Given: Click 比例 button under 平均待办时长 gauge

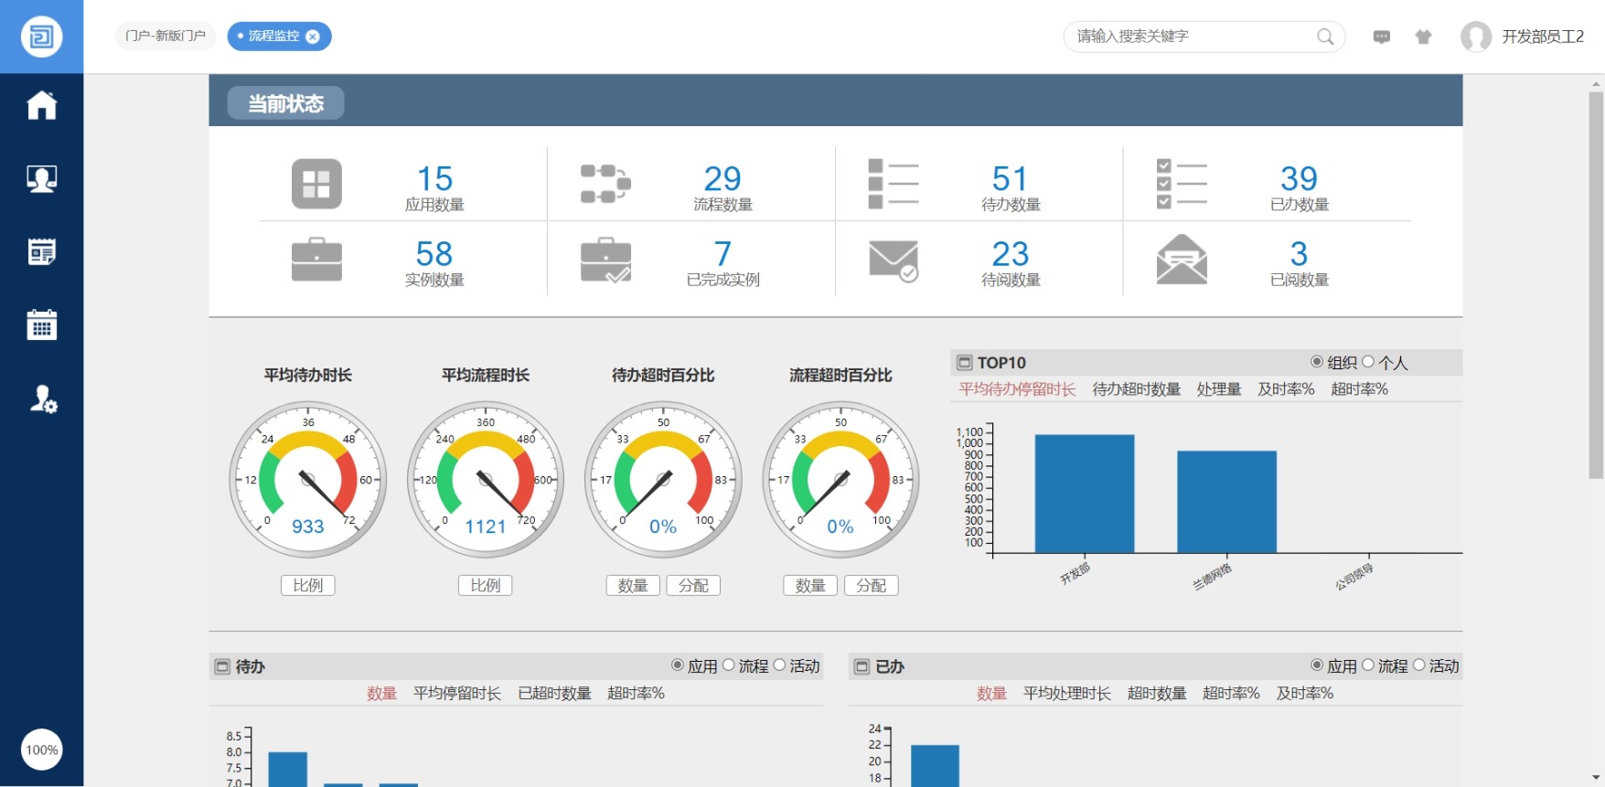Looking at the screenshot, I should tap(307, 585).
